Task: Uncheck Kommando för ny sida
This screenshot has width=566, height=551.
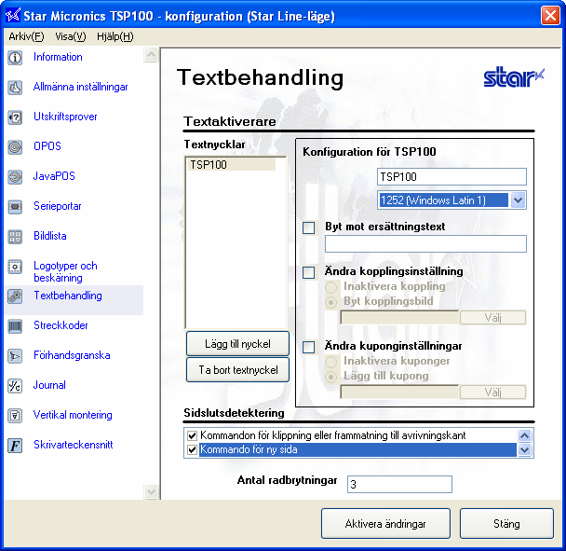Action: pos(193,450)
